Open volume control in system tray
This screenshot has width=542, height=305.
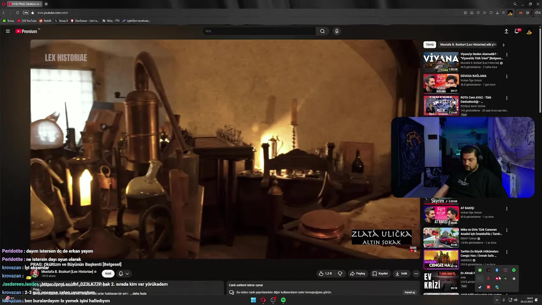tap(515, 300)
